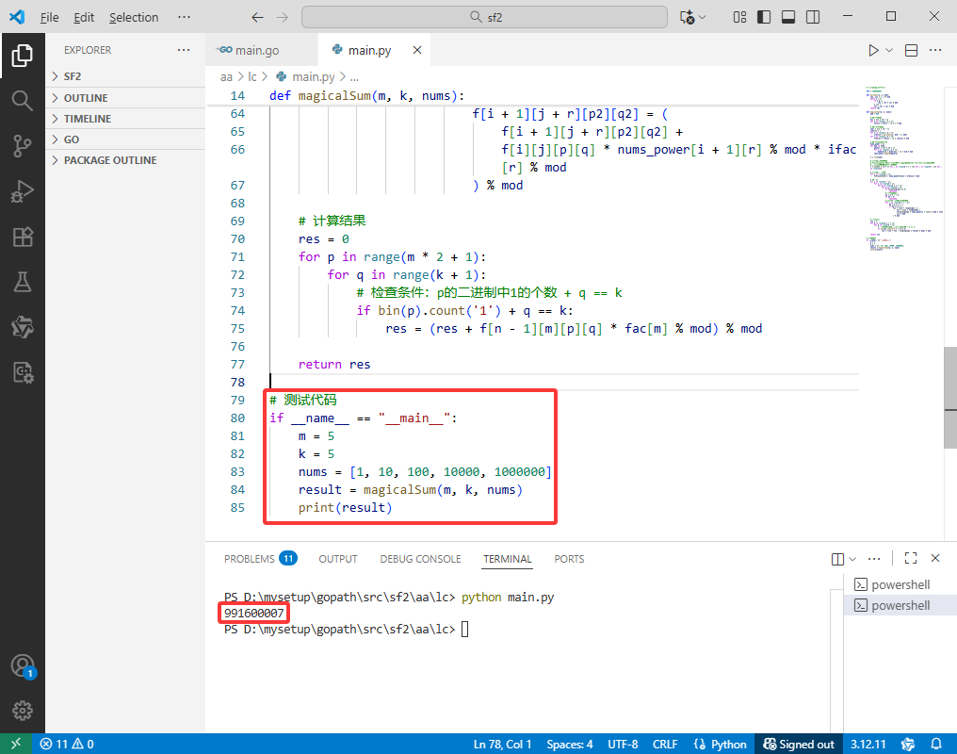The image size is (957, 754).
Task: Open editor More Actions ellipsis
Action: pos(935,50)
